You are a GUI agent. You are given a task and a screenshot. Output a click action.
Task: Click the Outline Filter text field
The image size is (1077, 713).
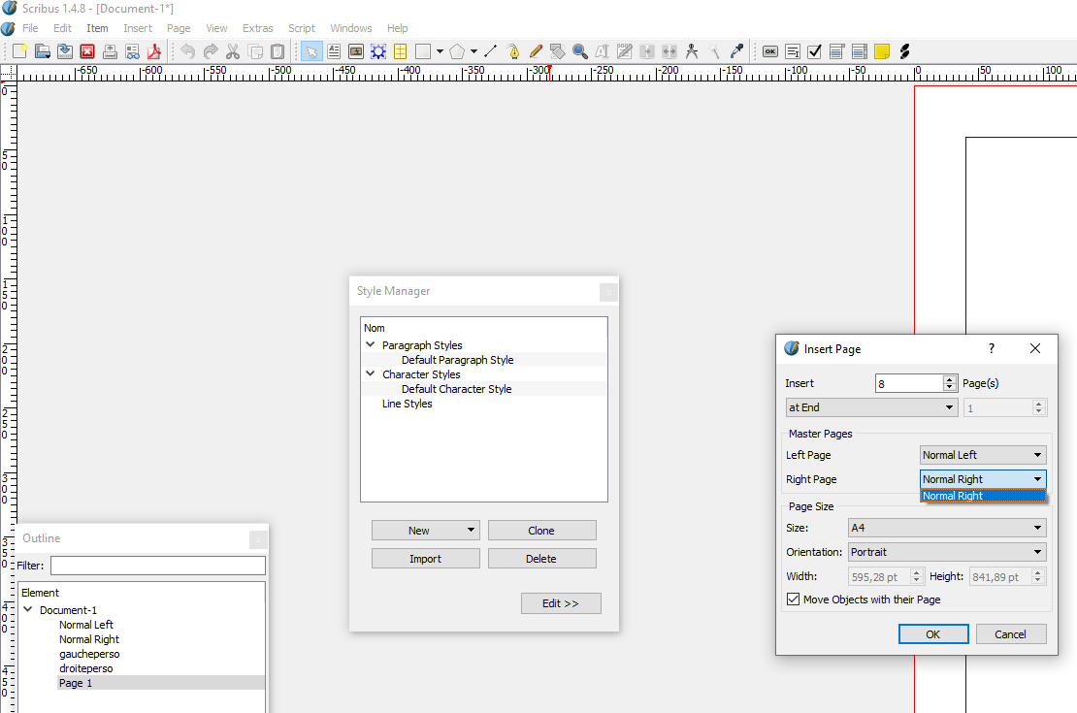(157, 566)
